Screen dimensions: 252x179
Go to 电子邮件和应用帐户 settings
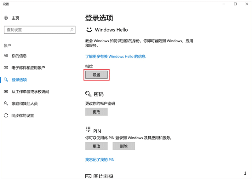(x=28, y=68)
